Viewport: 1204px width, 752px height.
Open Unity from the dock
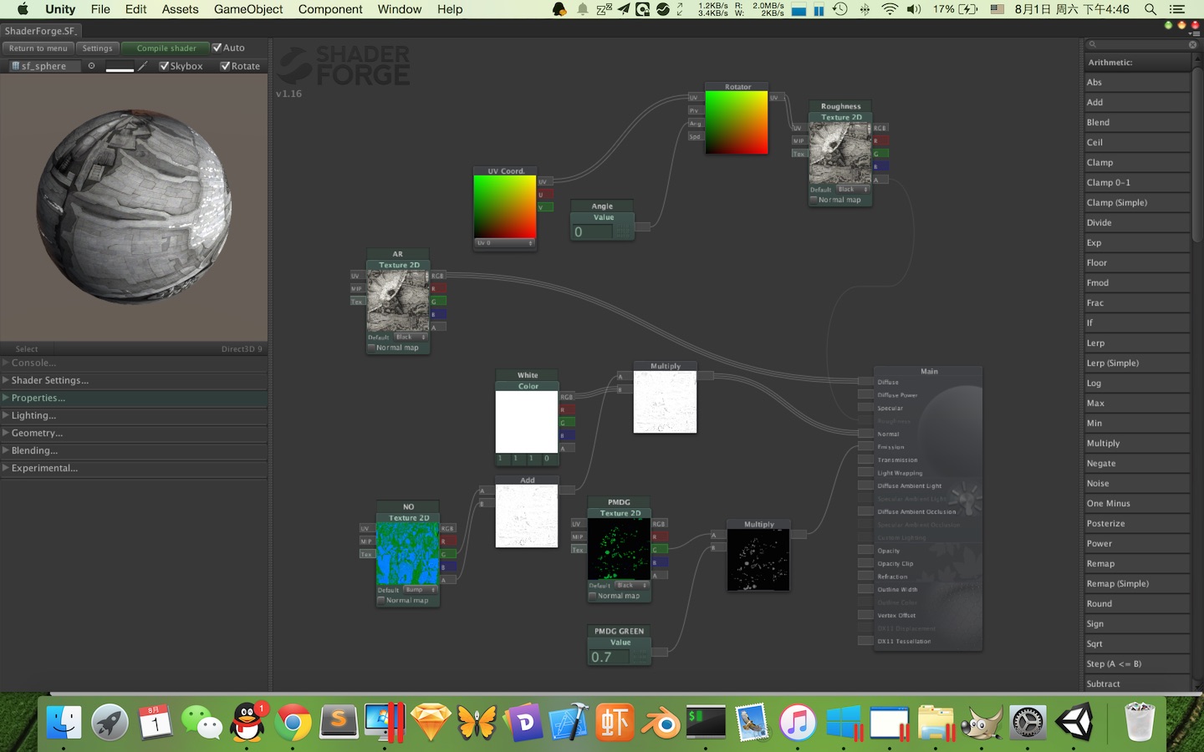(1074, 723)
